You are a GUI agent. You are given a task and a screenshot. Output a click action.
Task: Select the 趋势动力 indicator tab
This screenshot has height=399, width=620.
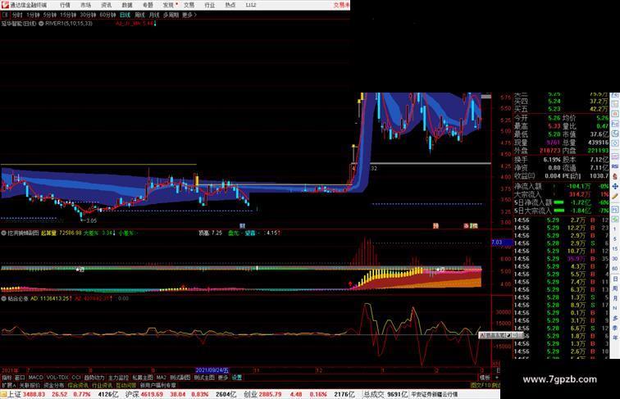pyautogui.click(x=94, y=378)
